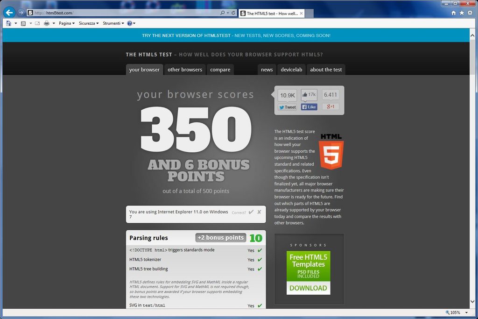Click the 'HTML5 tree building' row
Viewport: 478px width, 319px height.
(196, 269)
